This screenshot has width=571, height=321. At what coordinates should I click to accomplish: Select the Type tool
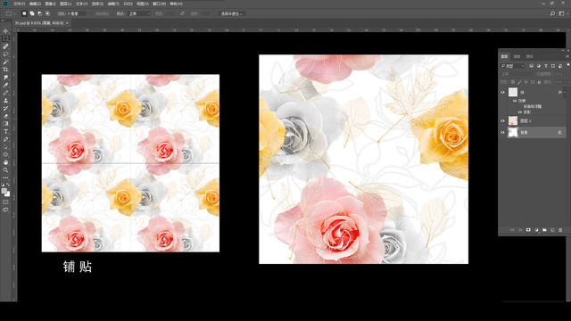(5, 132)
